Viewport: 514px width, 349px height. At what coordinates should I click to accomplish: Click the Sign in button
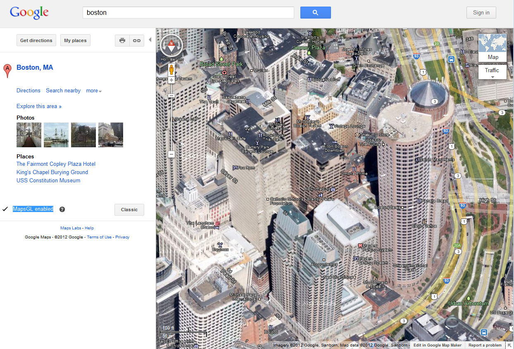click(481, 12)
